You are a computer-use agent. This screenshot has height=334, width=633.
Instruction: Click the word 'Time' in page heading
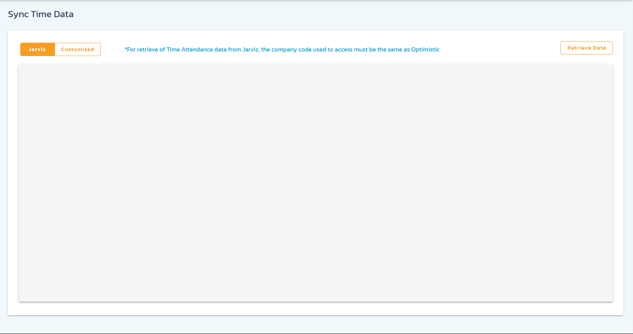click(x=41, y=14)
